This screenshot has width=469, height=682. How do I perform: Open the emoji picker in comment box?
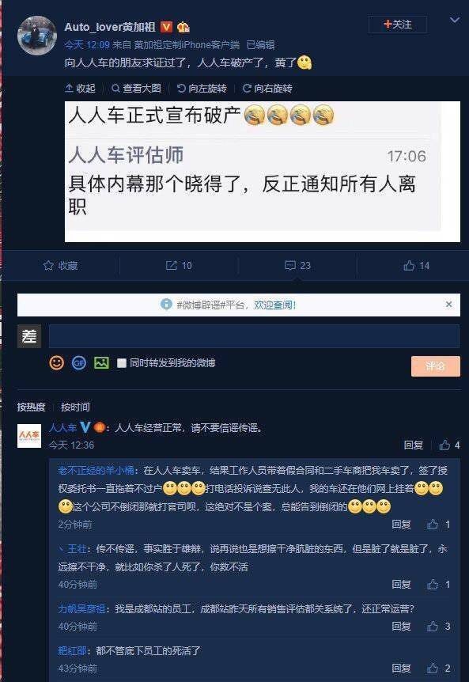click(56, 362)
